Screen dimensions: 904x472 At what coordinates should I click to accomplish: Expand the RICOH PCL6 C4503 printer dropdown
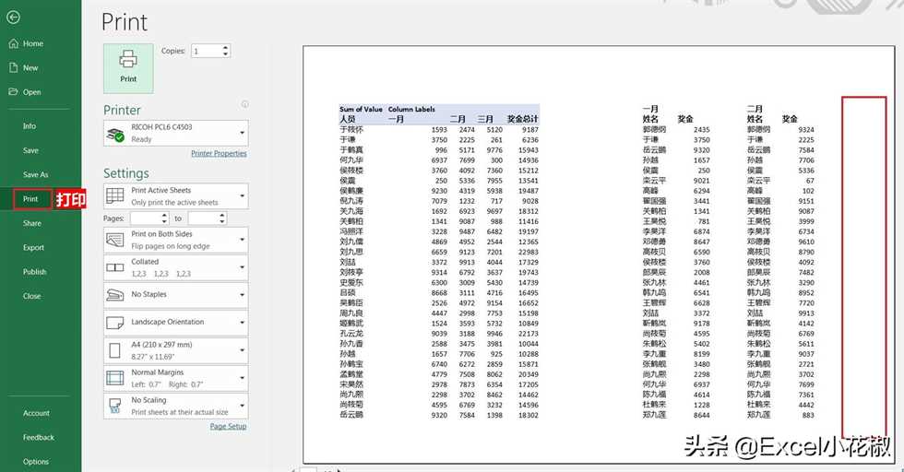tap(243, 133)
